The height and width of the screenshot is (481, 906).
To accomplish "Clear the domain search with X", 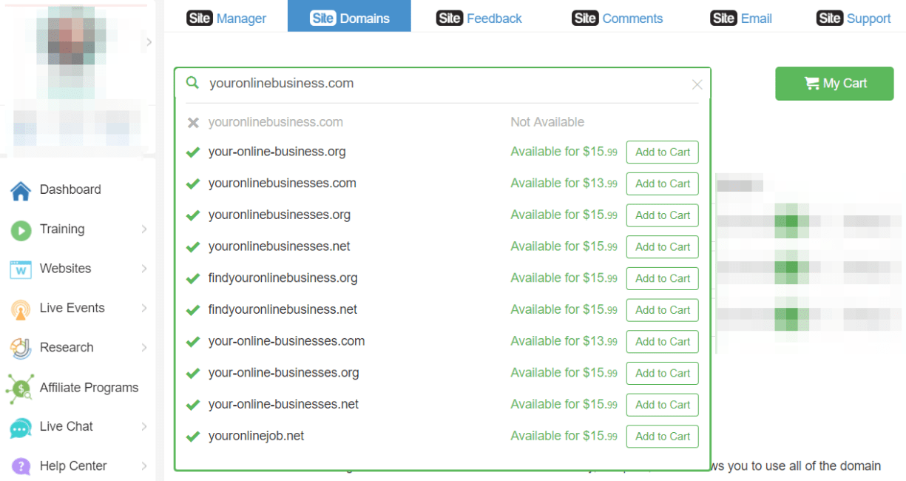I will click(x=697, y=84).
